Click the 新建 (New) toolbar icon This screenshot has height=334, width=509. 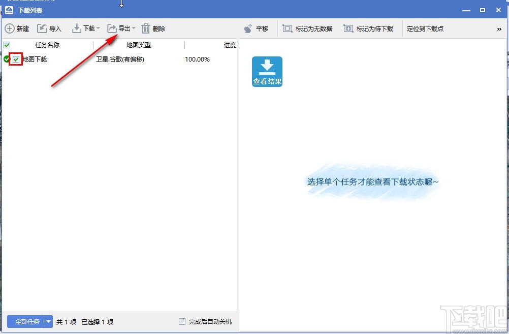point(9,28)
